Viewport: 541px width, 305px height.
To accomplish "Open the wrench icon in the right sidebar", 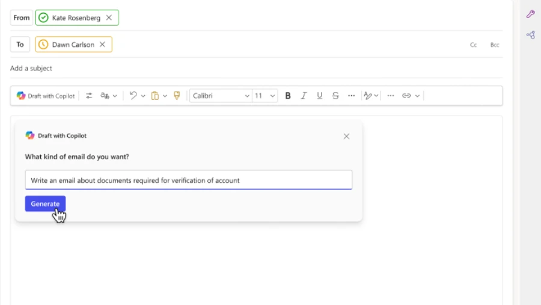I will [530, 14].
